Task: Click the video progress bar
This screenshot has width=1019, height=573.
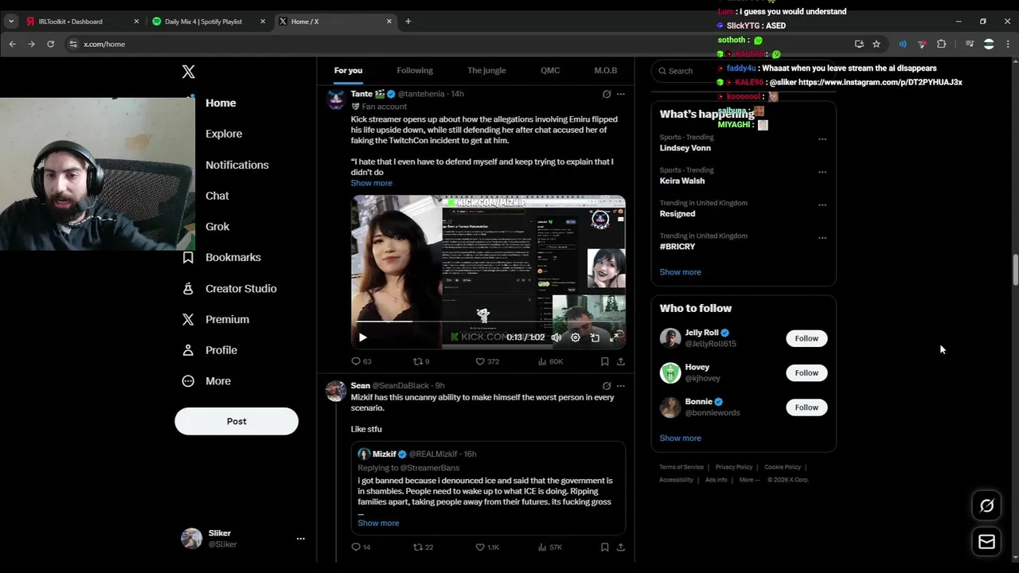Action: [488, 322]
